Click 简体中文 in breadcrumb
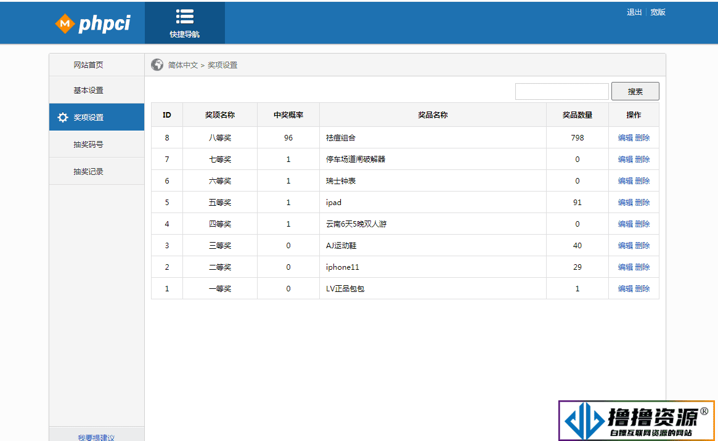 (x=182, y=65)
